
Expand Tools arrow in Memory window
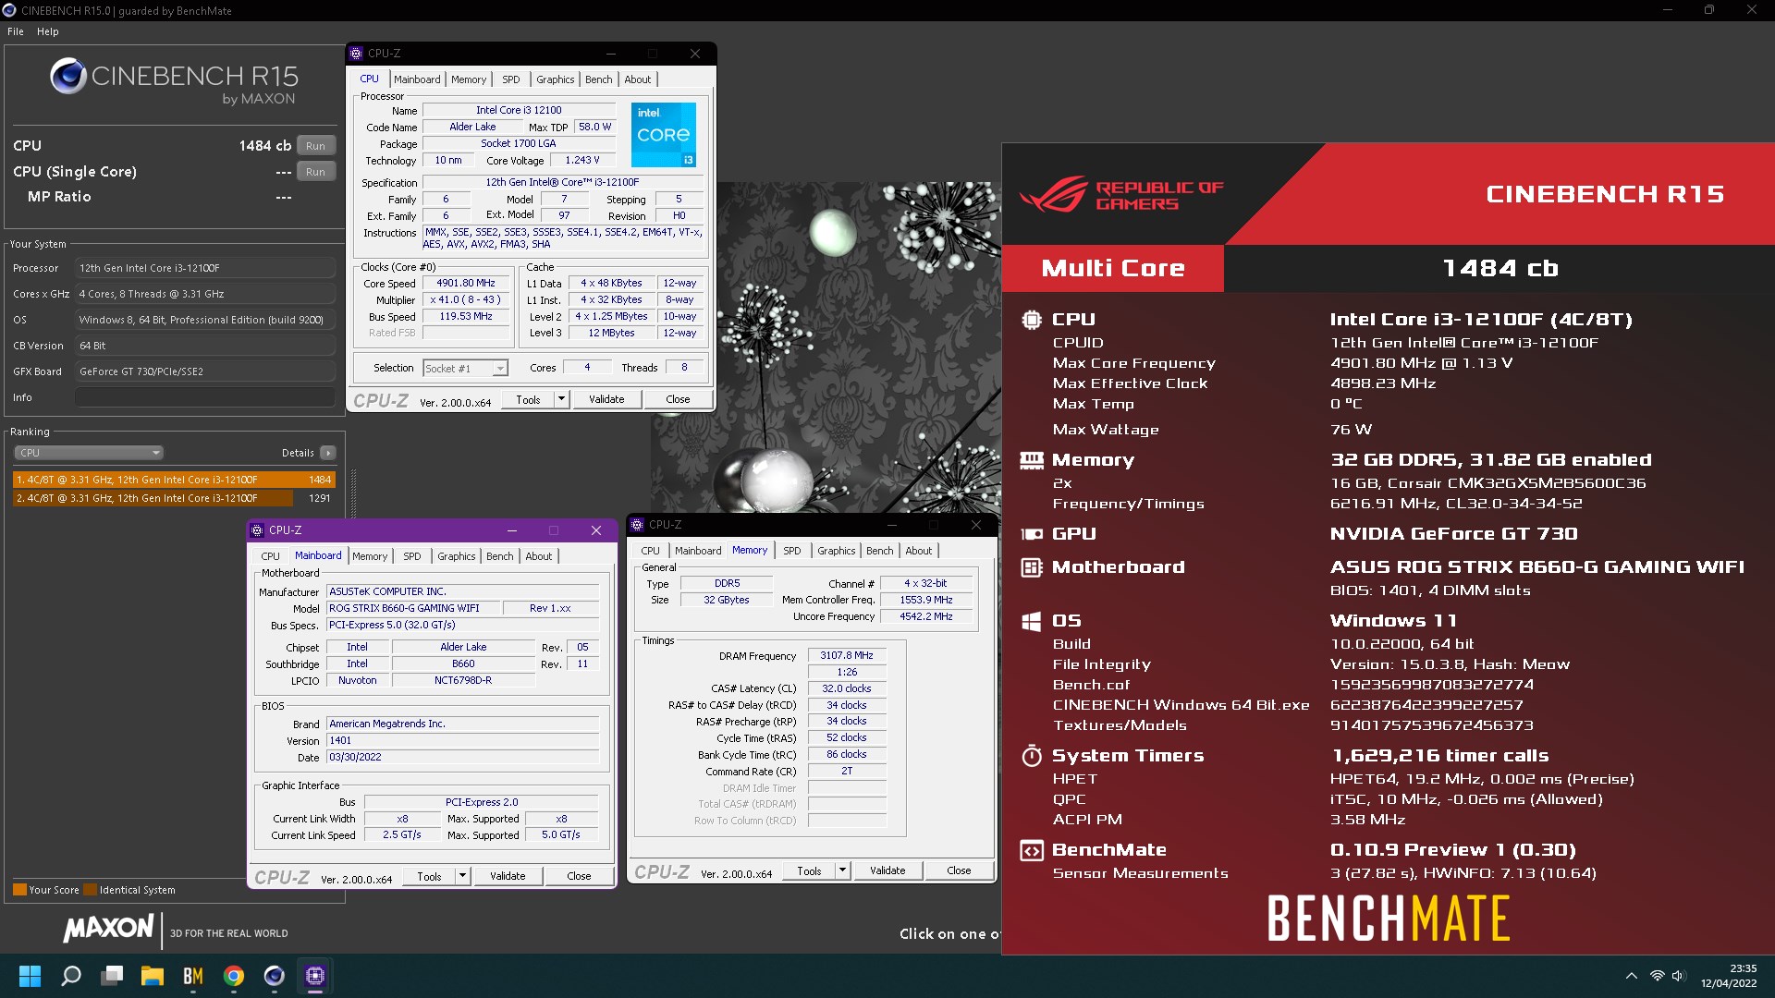[x=842, y=870]
